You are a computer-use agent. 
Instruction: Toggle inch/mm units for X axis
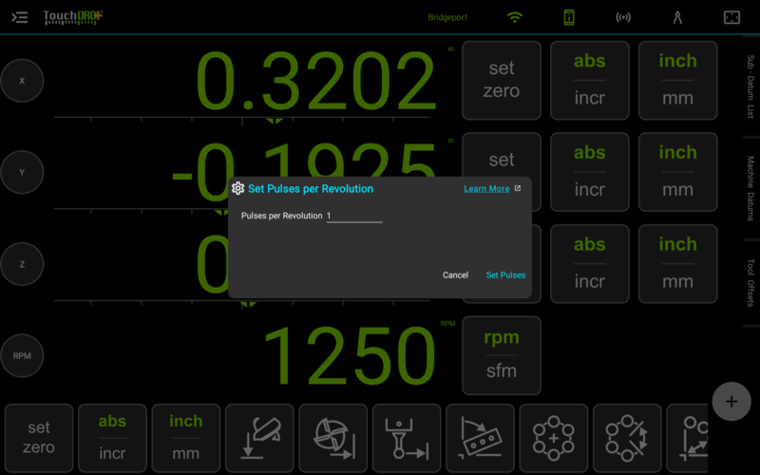[677, 80]
